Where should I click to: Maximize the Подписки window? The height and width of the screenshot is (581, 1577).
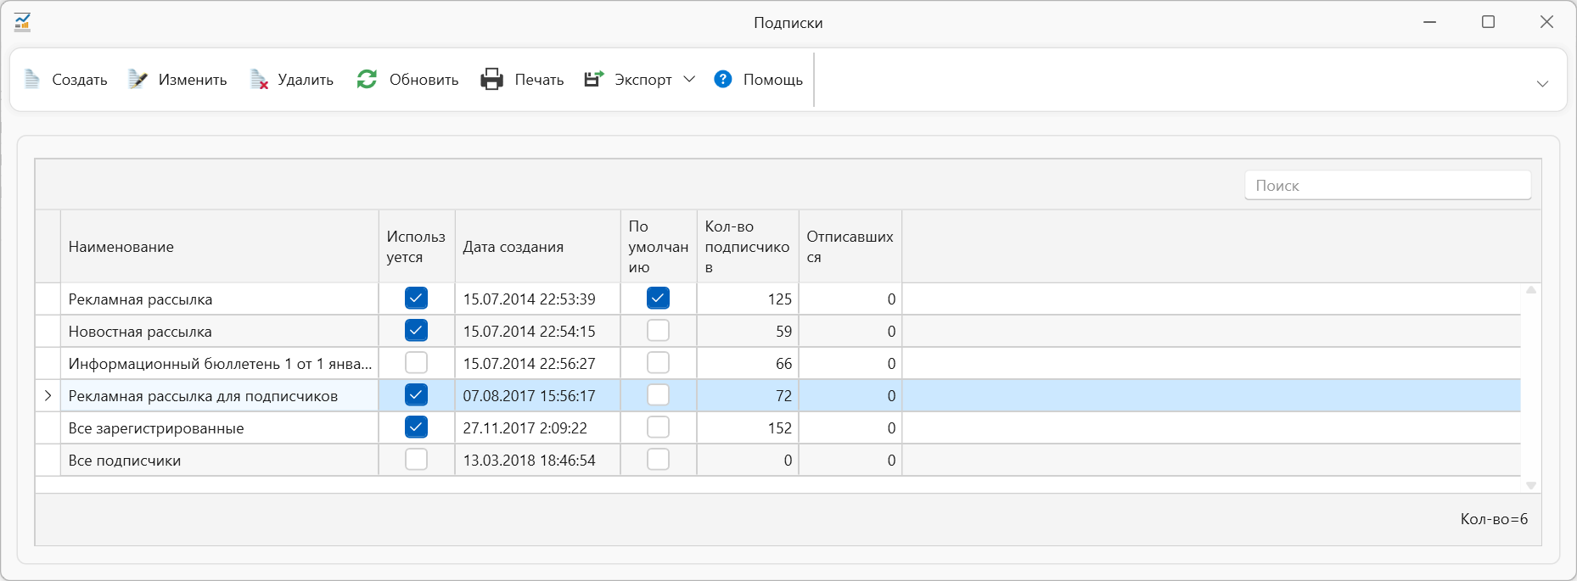click(1488, 22)
